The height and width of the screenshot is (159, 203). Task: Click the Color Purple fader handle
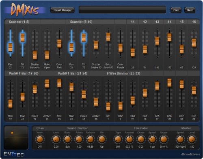(121, 48)
